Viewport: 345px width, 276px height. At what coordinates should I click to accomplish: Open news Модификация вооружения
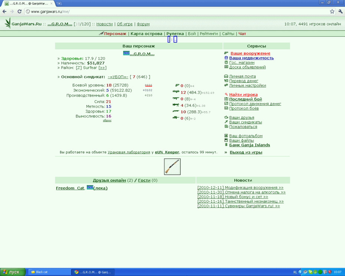(x=240, y=187)
